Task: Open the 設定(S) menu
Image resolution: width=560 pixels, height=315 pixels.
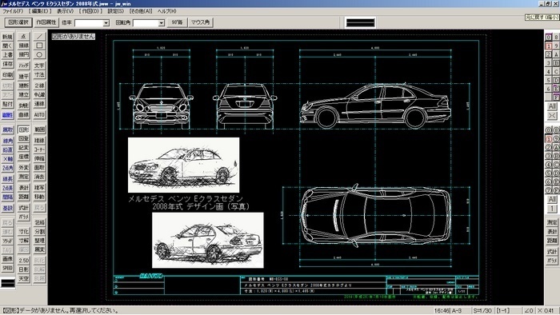Action: [x=116, y=11]
